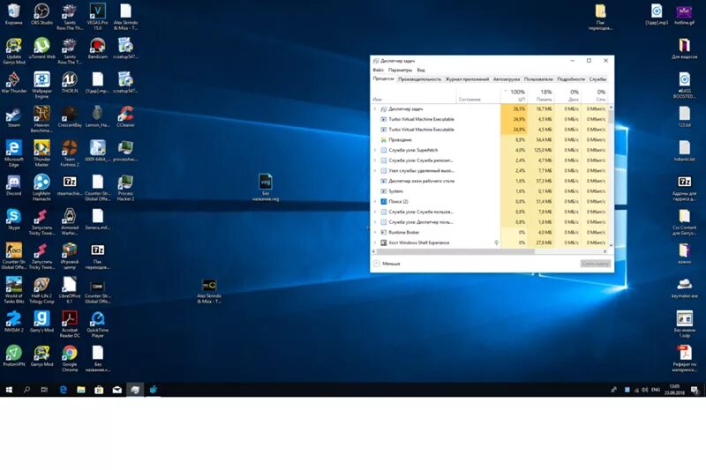Select the CCleaner desktop icon
Viewport: 706px width, 470px height.
pos(125,116)
